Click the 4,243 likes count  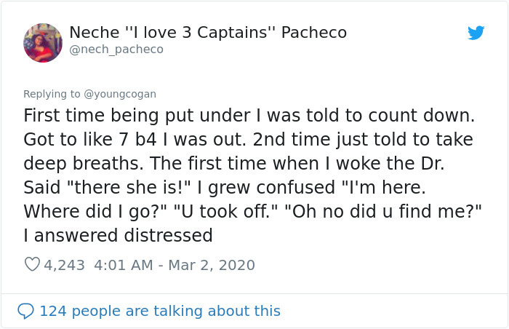click(65, 265)
